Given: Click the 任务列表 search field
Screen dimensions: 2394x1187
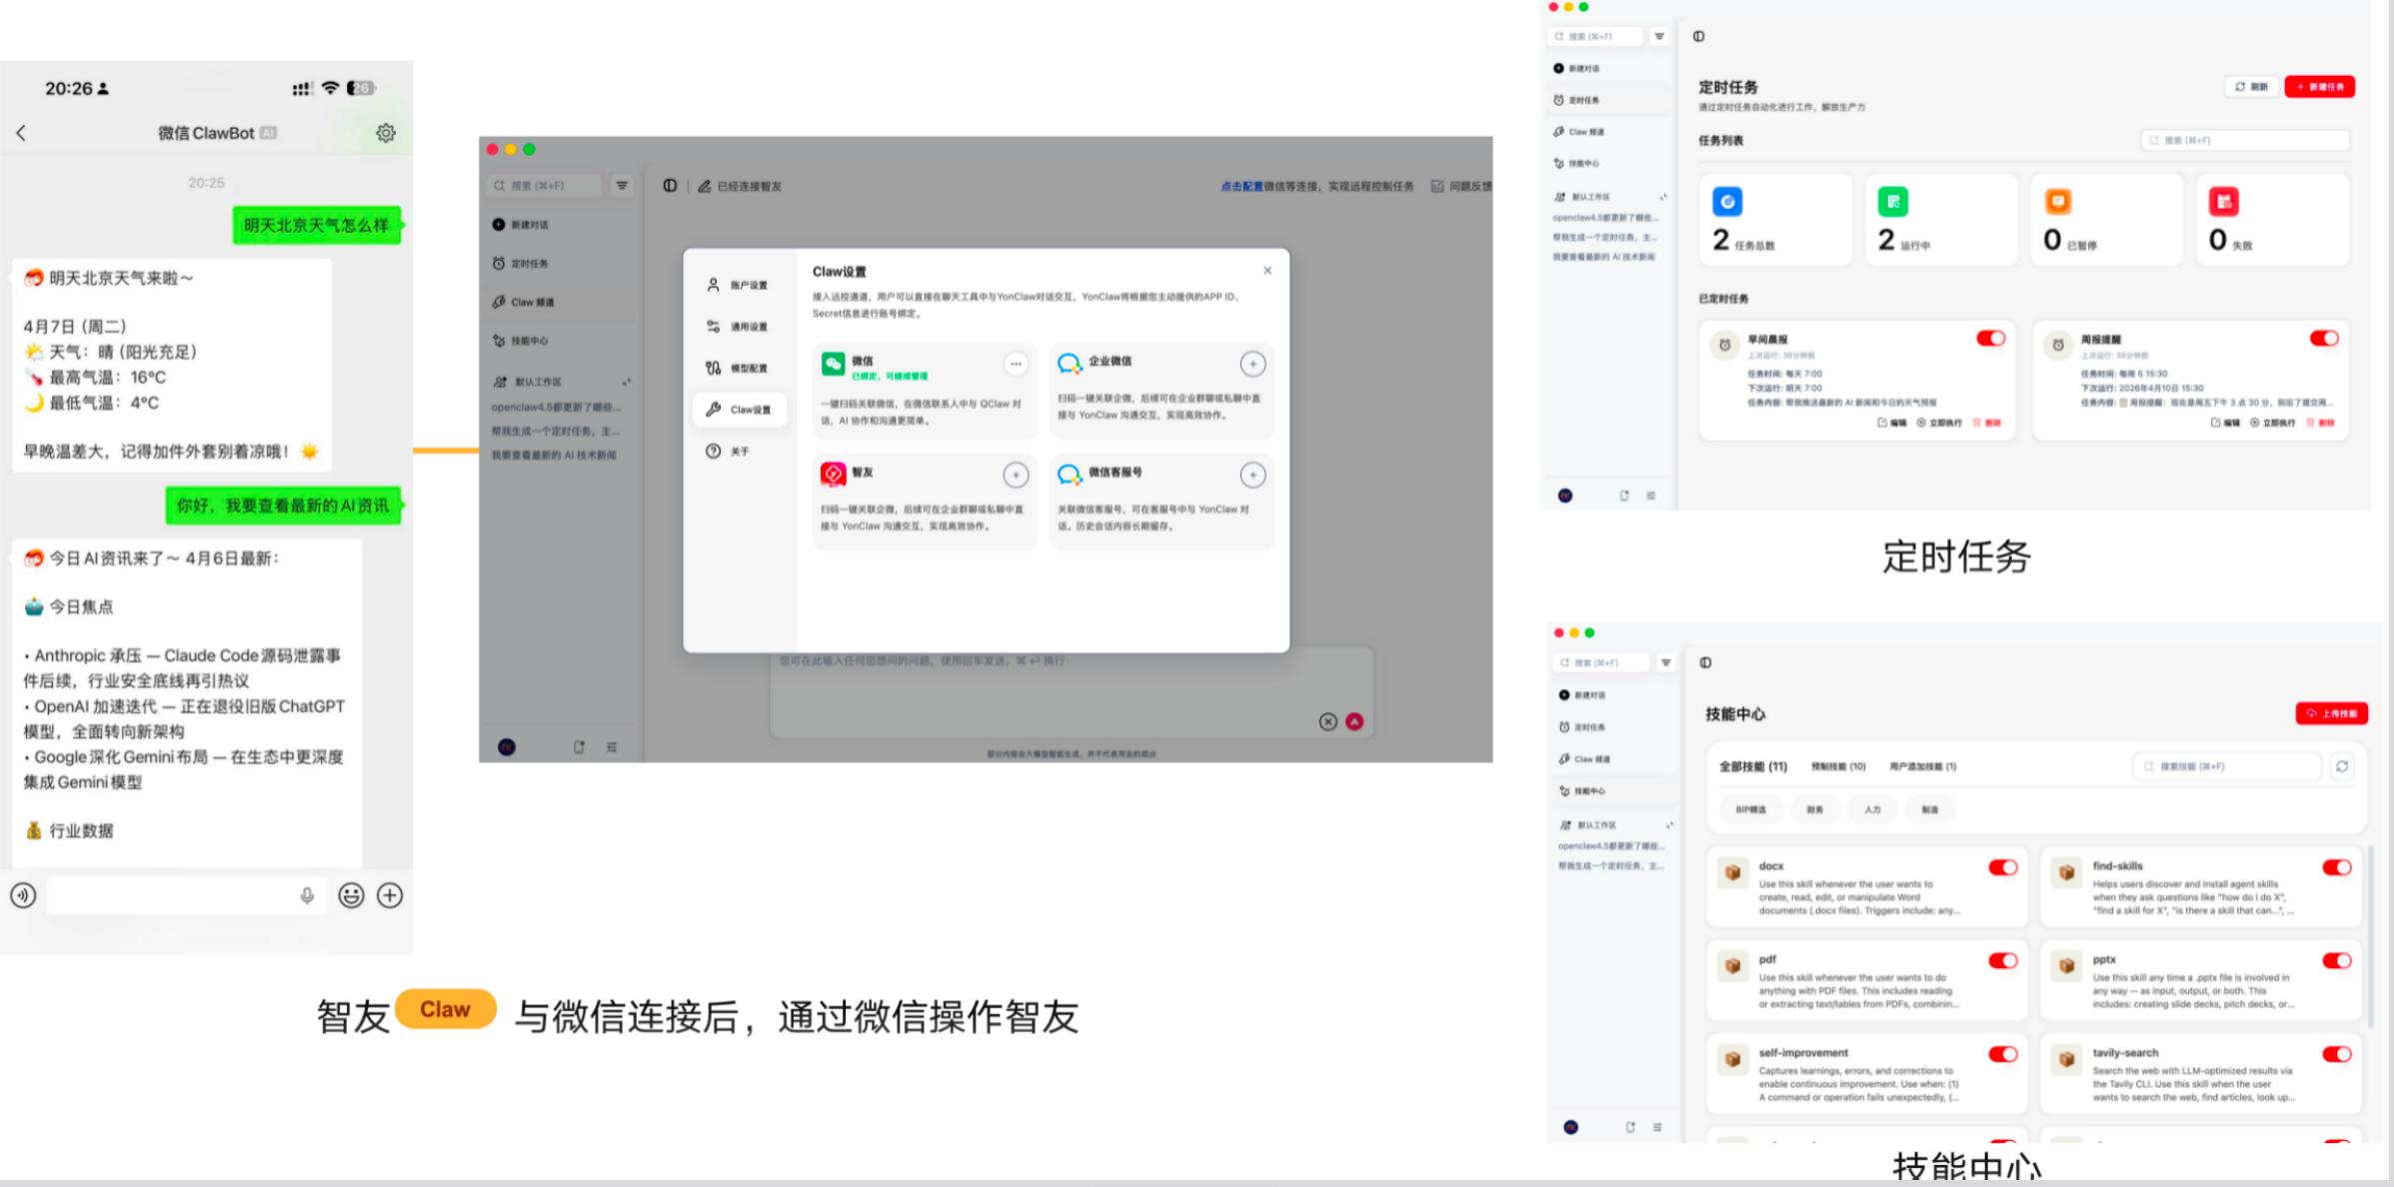Looking at the screenshot, I should 2244,141.
